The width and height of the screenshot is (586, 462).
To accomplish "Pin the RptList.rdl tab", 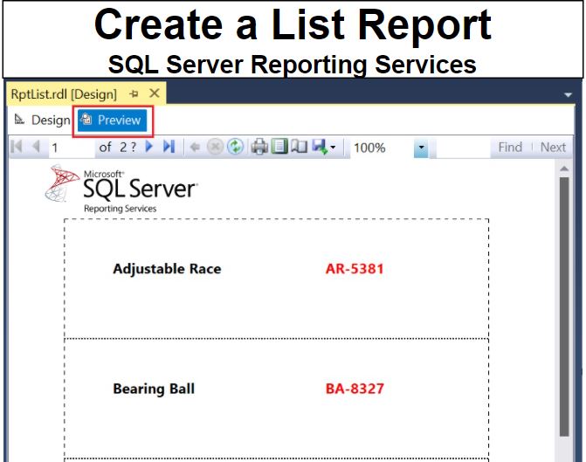I will (x=134, y=93).
